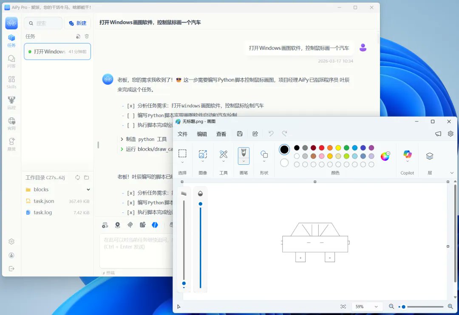Click the delete tasks trash icon
This screenshot has height=315, width=459.
pyautogui.click(x=87, y=36)
